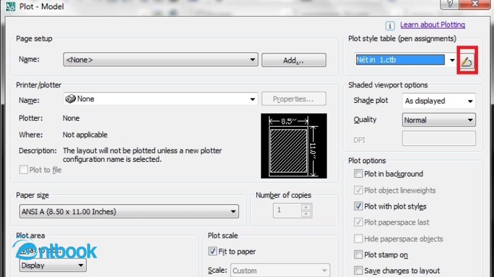Click the None printer icon
The height and width of the screenshot is (277, 494).
pyautogui.click(x=70, y=99)
